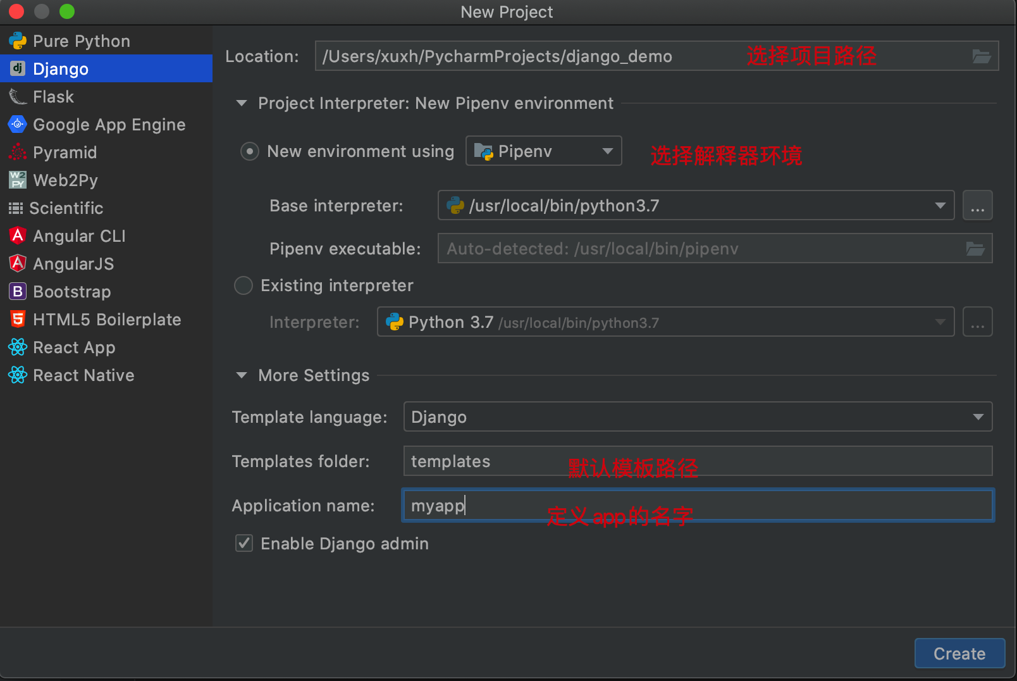Click the Application name field
Image resolution: width=1017 pixels, height=681 pixels.
(698, 505)
